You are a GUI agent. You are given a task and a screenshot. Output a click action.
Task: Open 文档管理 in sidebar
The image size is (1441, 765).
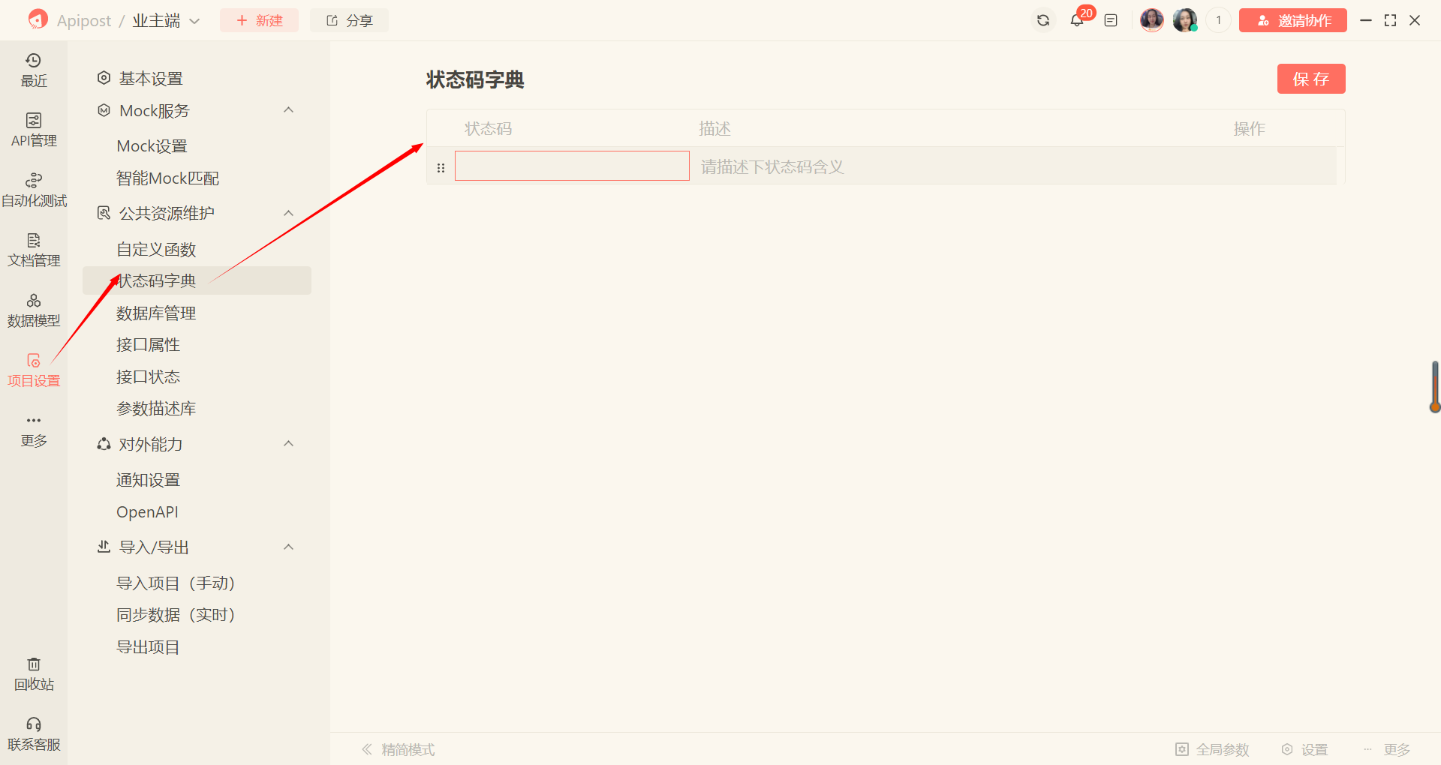coord(34,250)
